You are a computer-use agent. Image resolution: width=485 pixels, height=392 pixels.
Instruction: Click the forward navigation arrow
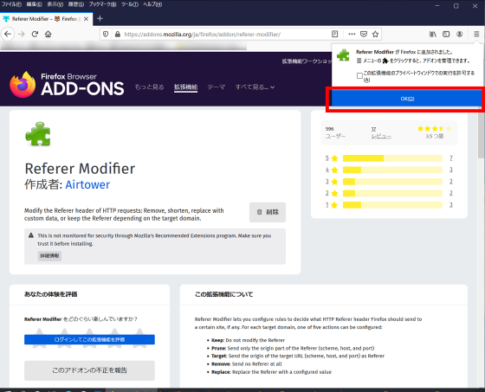click(22, 34)
